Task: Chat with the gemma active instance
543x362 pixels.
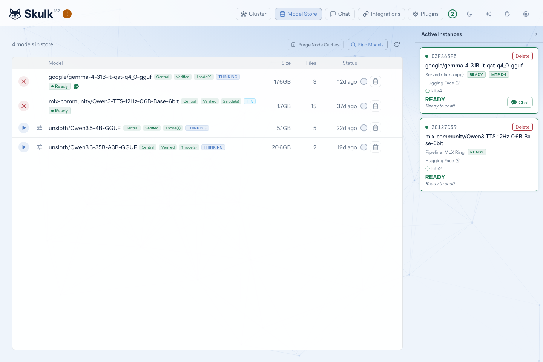Action: (x=520, y=103)
